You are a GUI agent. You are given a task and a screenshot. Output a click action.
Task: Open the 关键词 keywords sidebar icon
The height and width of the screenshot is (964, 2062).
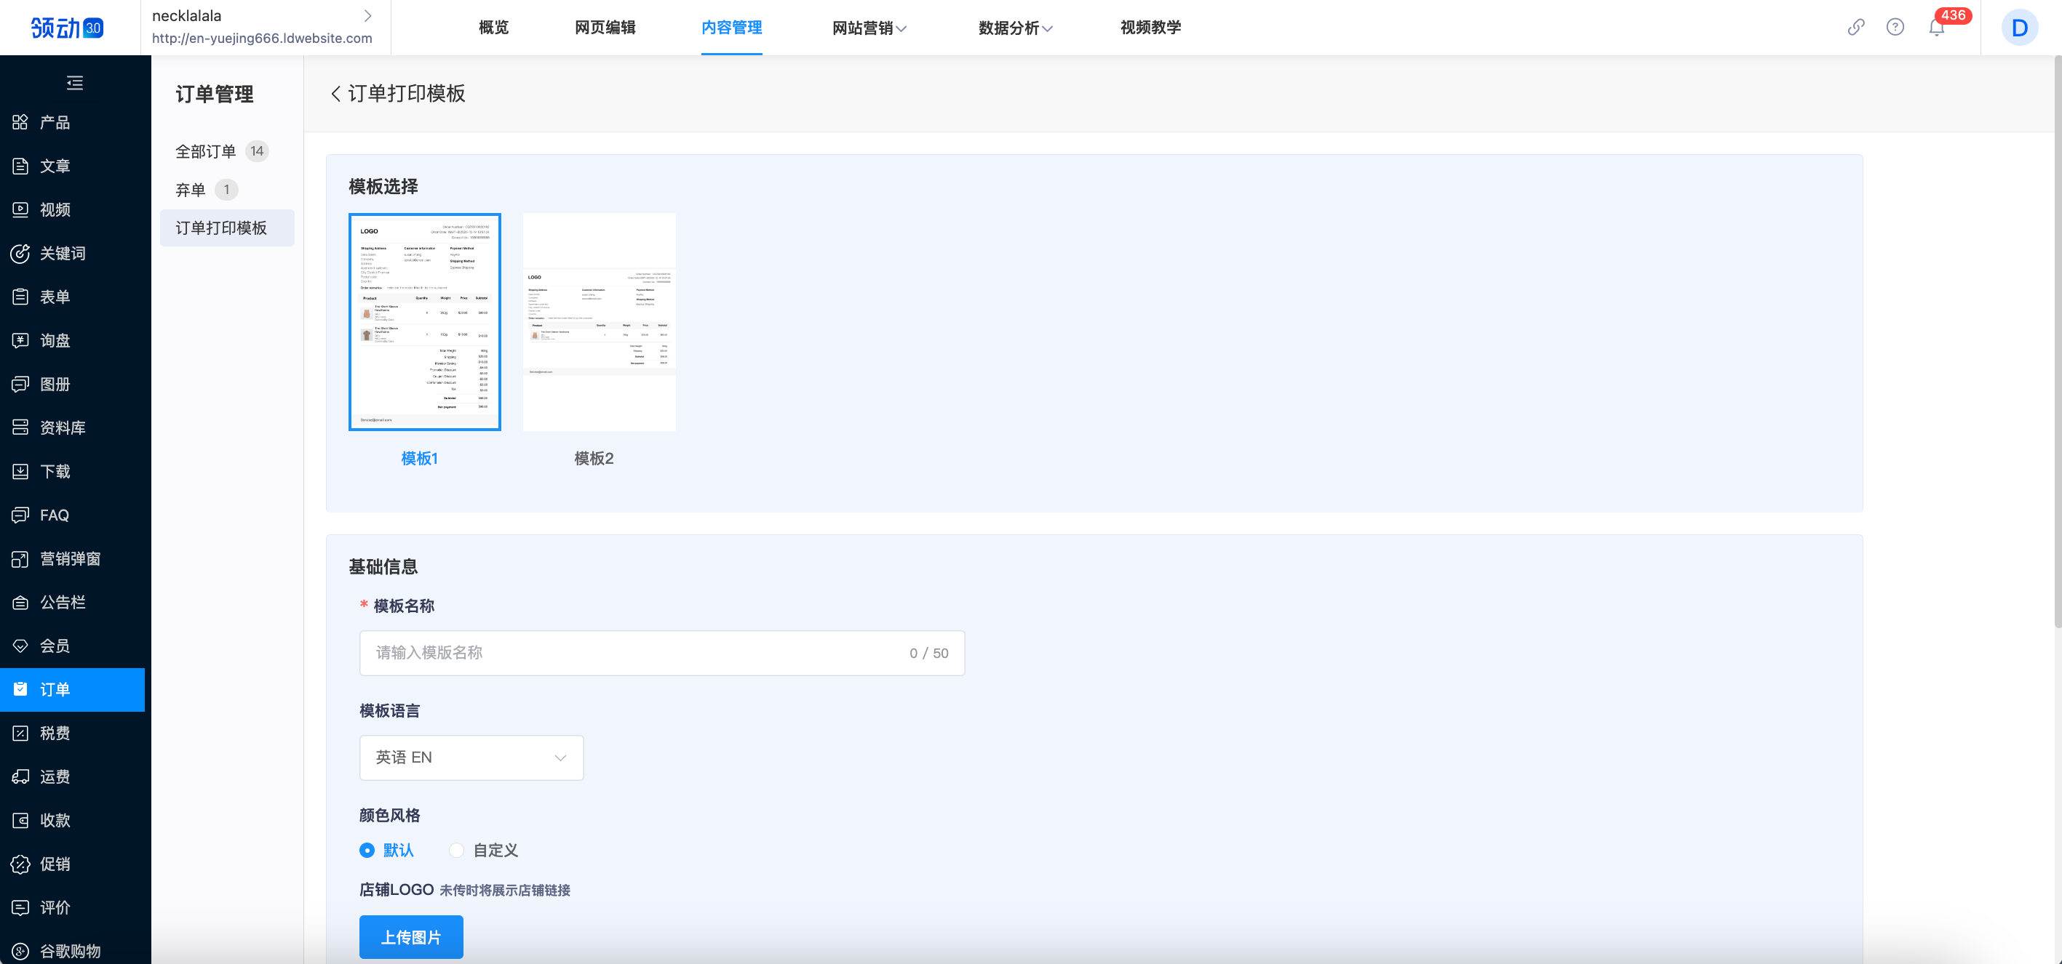[21, 254]
